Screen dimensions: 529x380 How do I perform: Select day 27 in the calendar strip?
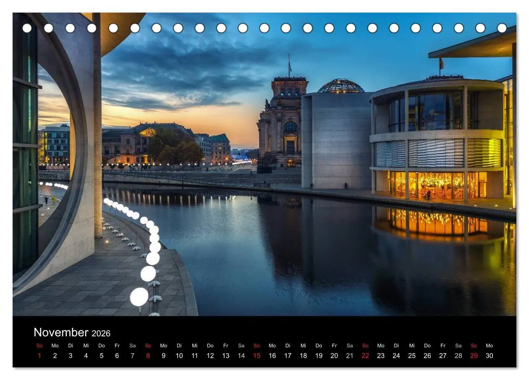[x=443, y=356]
